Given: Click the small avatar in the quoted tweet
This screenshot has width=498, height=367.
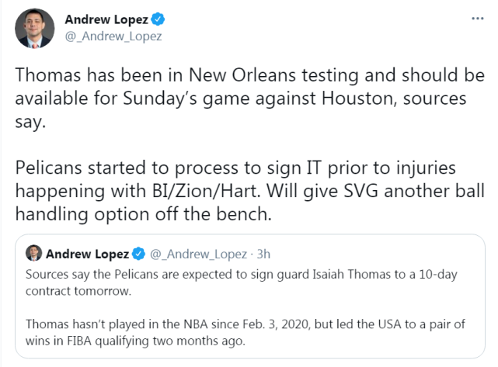Looking at the screenshot, I should tap(34, 254).
